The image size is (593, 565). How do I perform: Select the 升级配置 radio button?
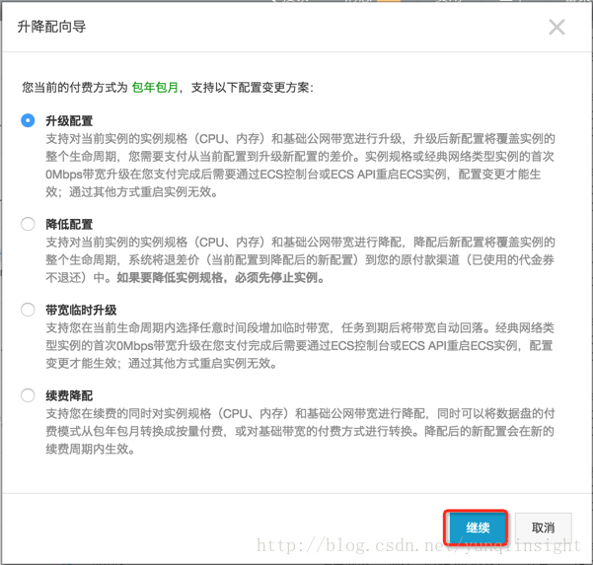[28, 120]
